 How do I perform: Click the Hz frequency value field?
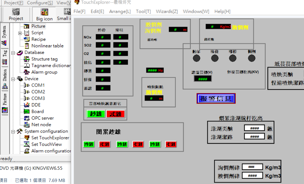click(155, 70)
